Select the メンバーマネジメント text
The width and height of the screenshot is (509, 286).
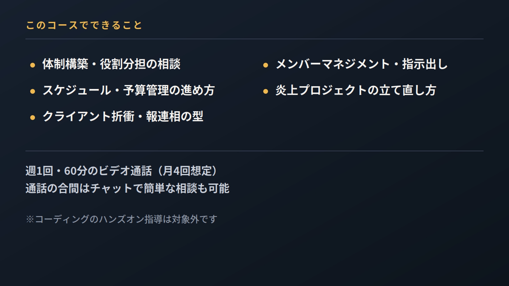click(333, 64)
